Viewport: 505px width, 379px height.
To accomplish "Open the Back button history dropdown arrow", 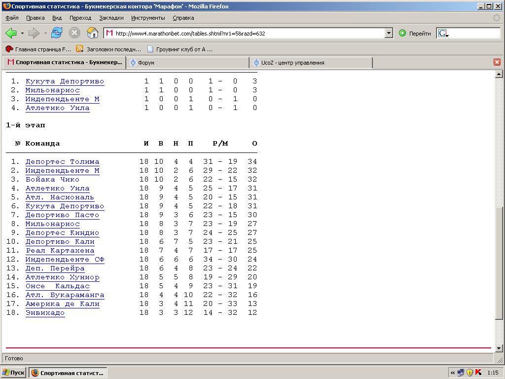I will click(22, 34).
